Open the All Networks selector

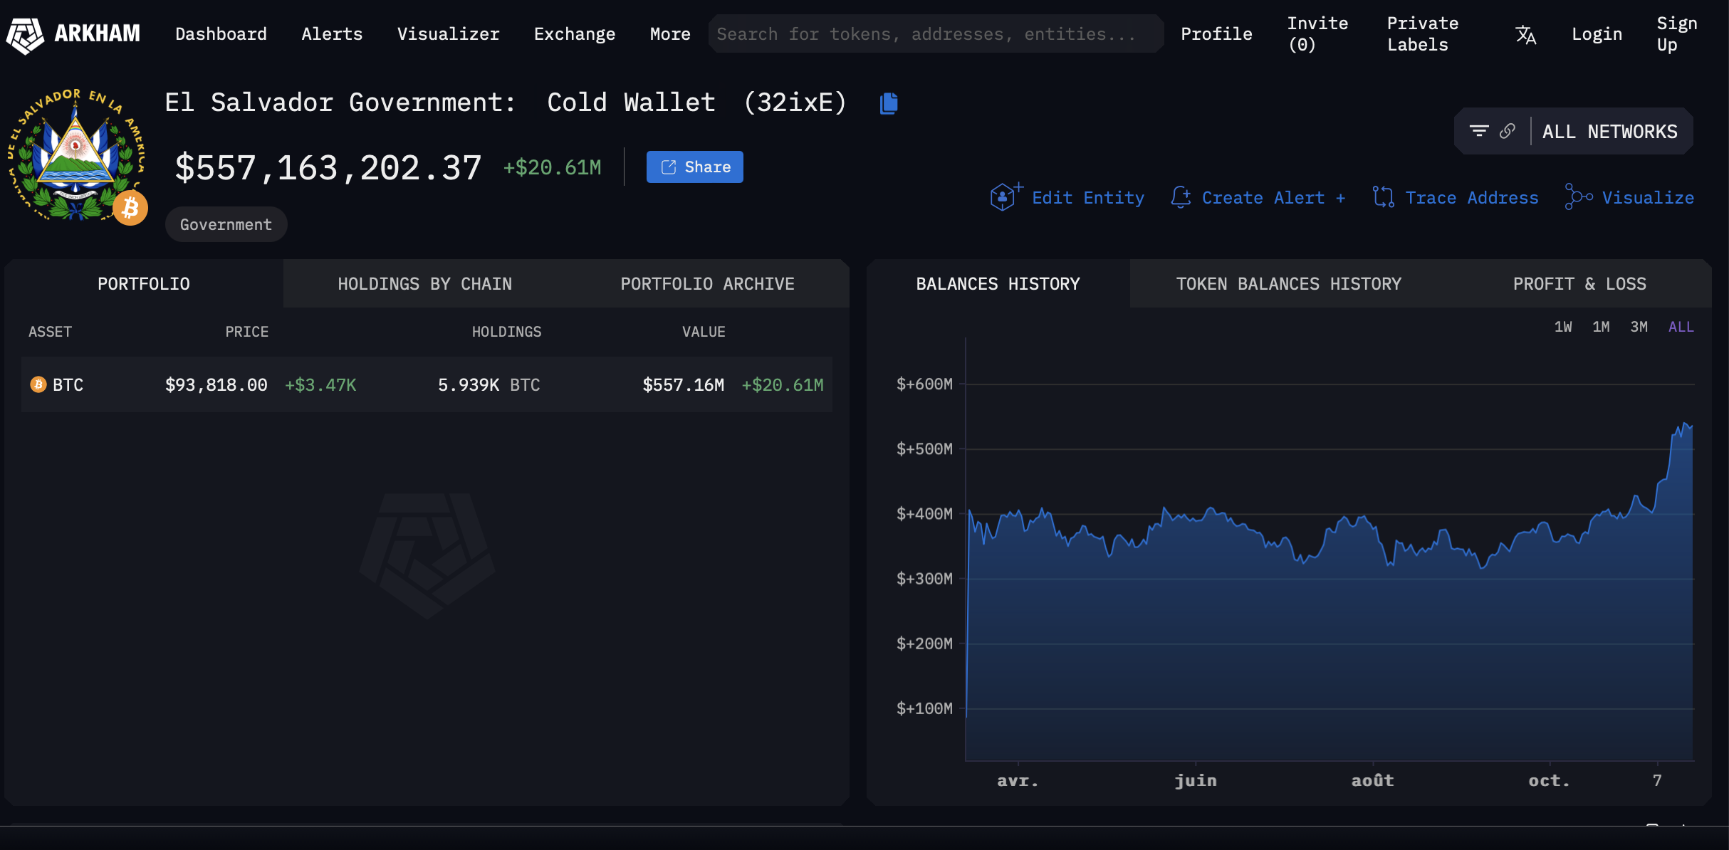tap(1609, 132)
